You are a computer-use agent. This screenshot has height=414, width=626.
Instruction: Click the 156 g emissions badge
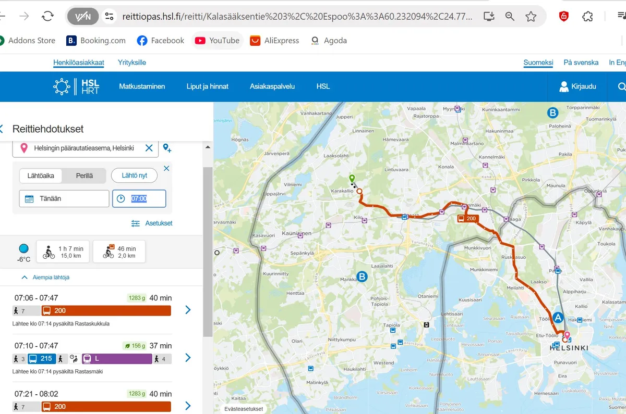[135, 346]
